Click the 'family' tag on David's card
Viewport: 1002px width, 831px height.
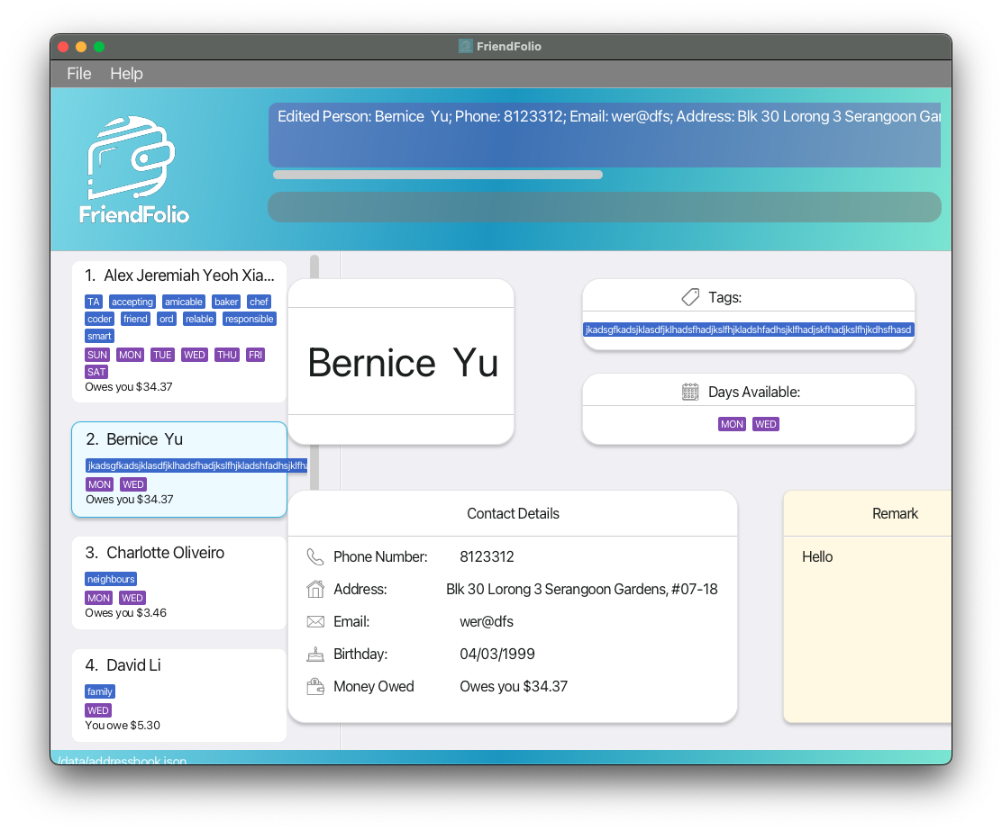tap(100, 691)
